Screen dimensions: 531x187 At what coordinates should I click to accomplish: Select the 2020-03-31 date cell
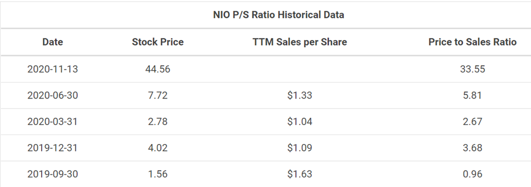(x=53, y=121)
